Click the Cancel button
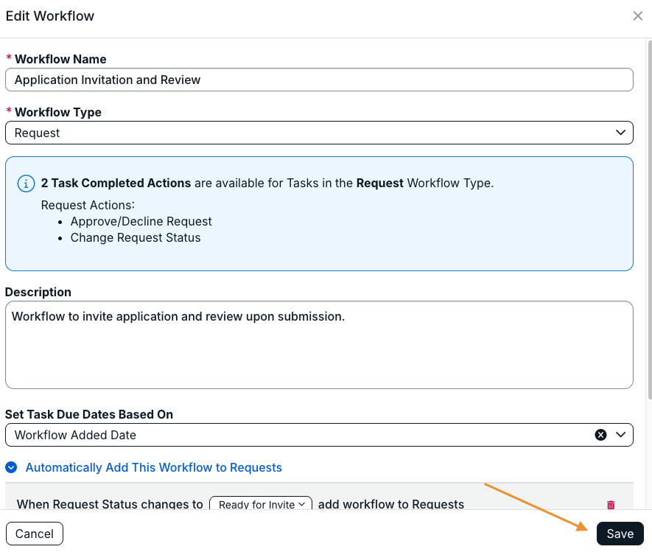Screen dimensions: 652x552 click(x=35, y=534)
